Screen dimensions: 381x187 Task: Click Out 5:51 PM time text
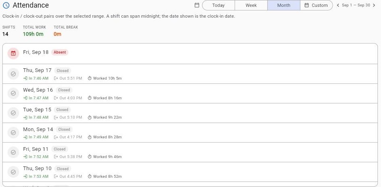71,78
